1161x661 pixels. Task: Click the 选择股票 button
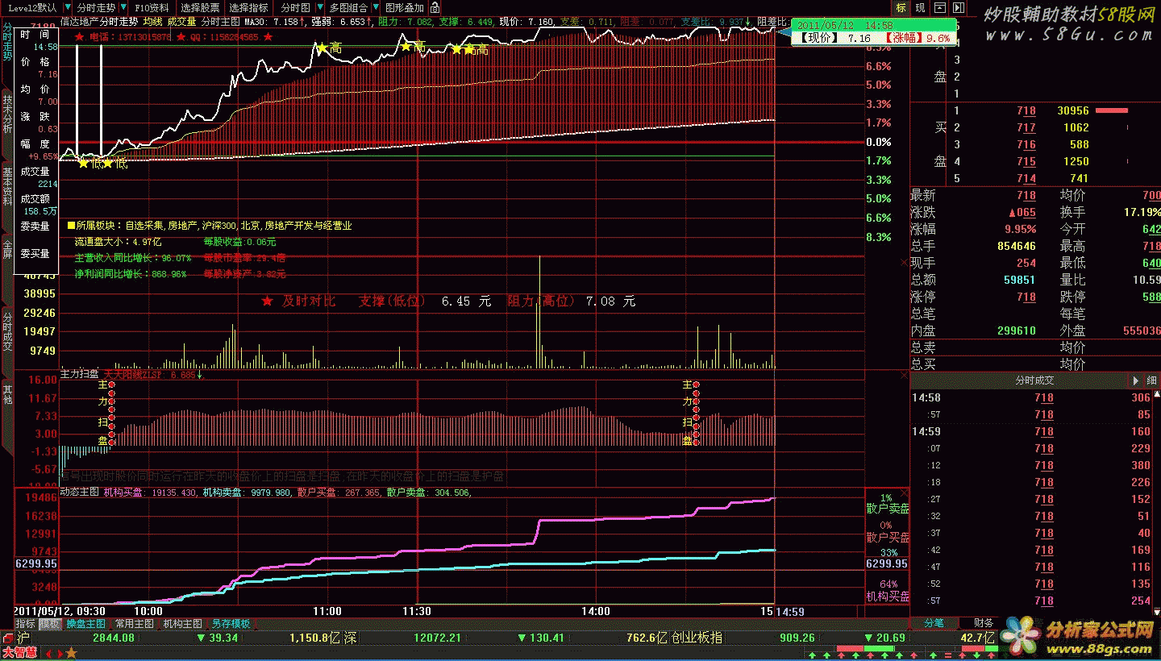coord(199,7)
